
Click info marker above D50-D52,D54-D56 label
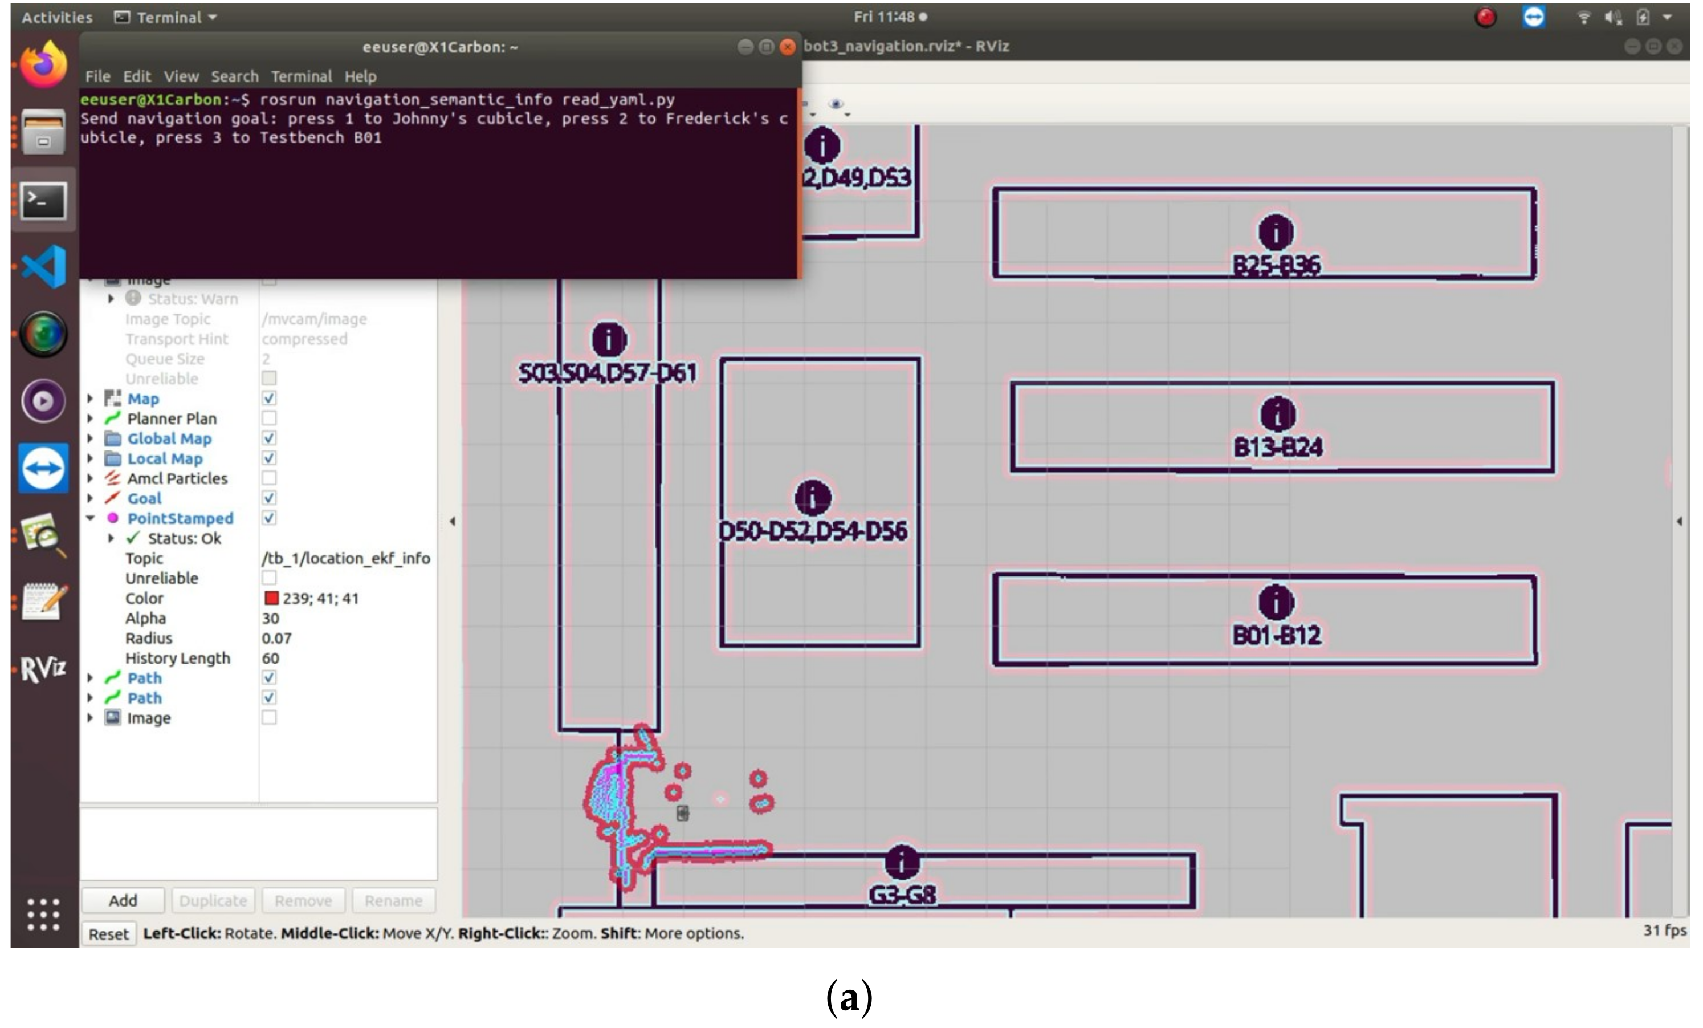tap(812, 497)
